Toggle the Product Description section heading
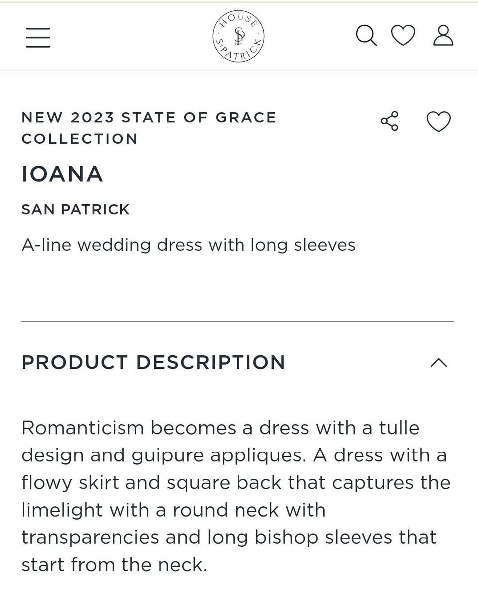 pos(153,362)
